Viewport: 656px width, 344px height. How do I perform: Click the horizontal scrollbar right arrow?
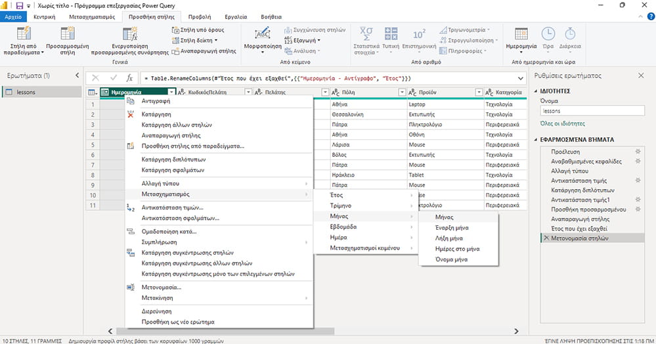[516, 331]
